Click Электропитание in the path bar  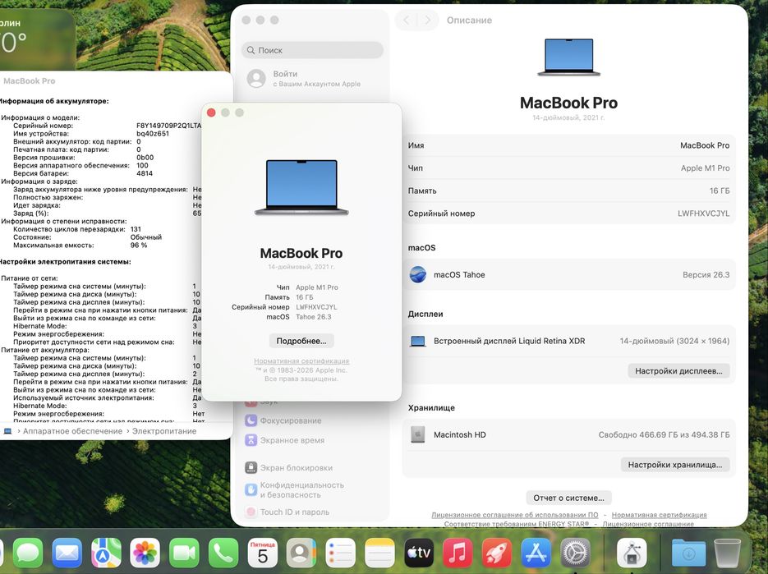(164, 431)
